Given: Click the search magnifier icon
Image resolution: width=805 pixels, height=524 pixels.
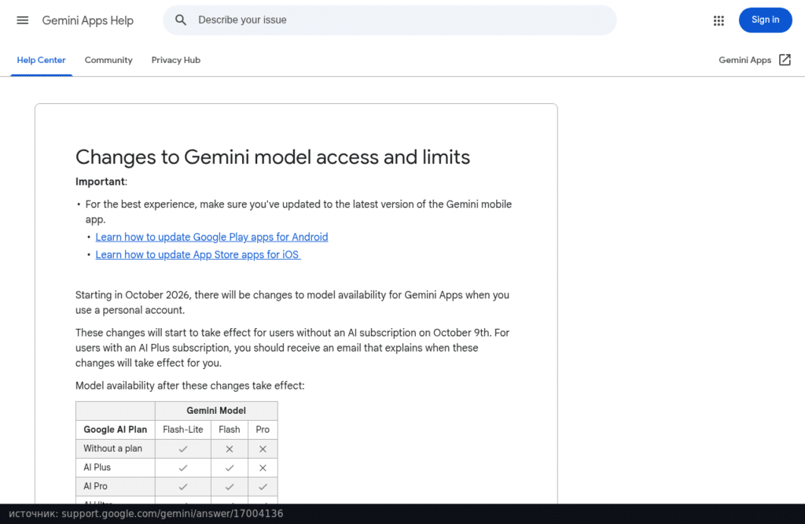Looking at the screenshot, I should (x=181, y=20).
